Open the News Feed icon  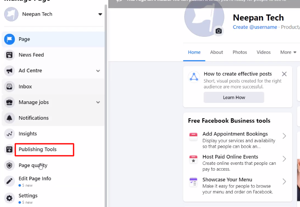pyautogui.click(x=10, y=55)
